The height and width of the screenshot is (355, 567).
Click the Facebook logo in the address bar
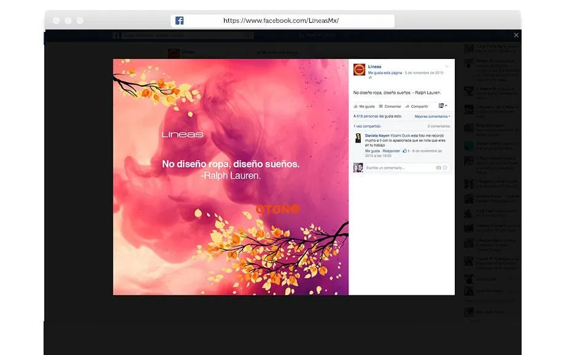(x=179, y=21)
